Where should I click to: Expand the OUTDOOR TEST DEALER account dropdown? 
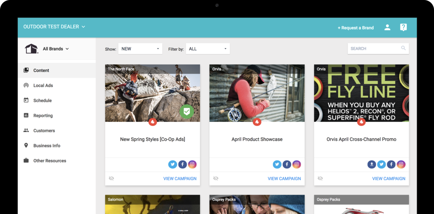54,27
